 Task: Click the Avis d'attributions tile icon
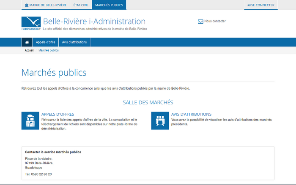(160, 121)
